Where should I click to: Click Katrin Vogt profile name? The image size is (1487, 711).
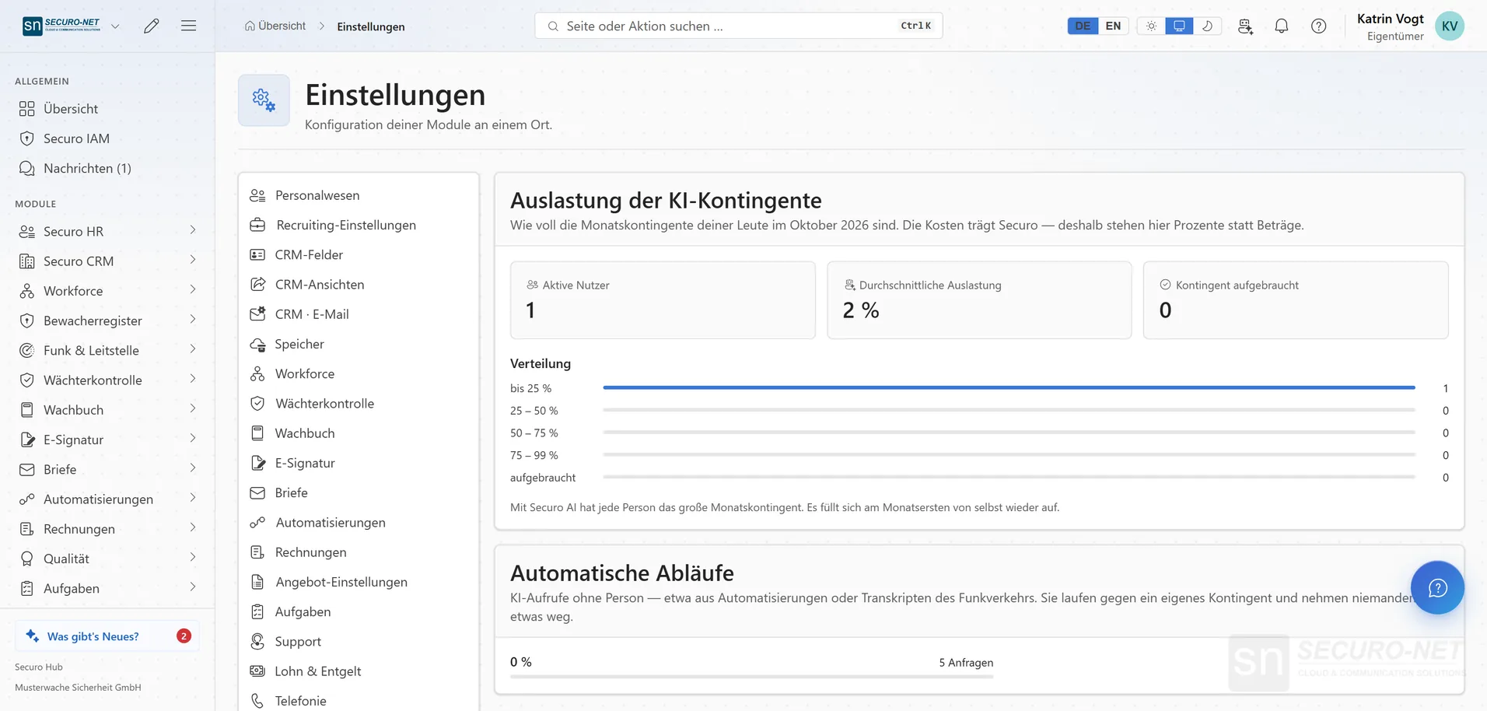(1390, 19)
